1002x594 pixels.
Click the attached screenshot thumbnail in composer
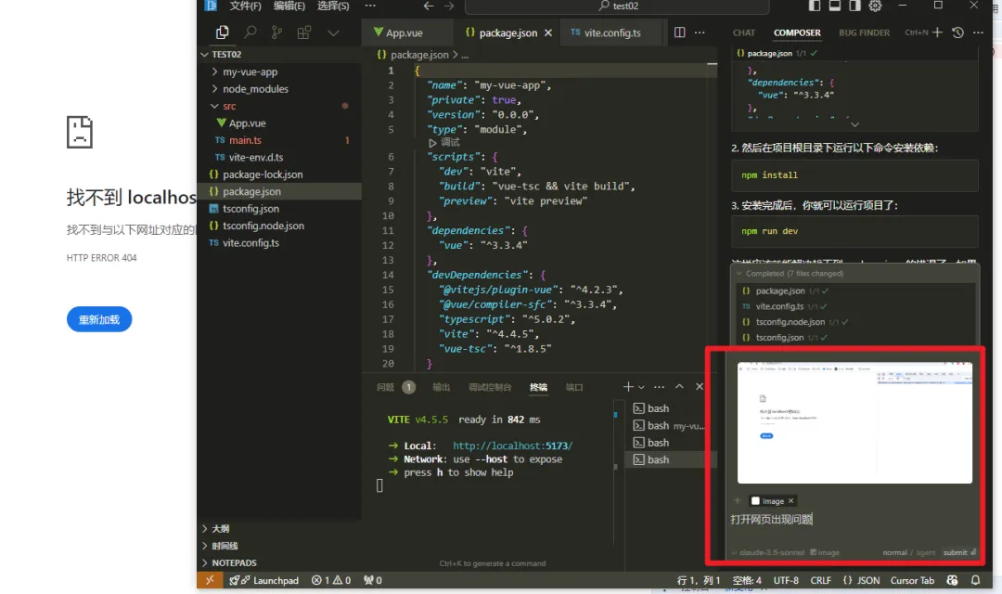(x=854, y=422)
